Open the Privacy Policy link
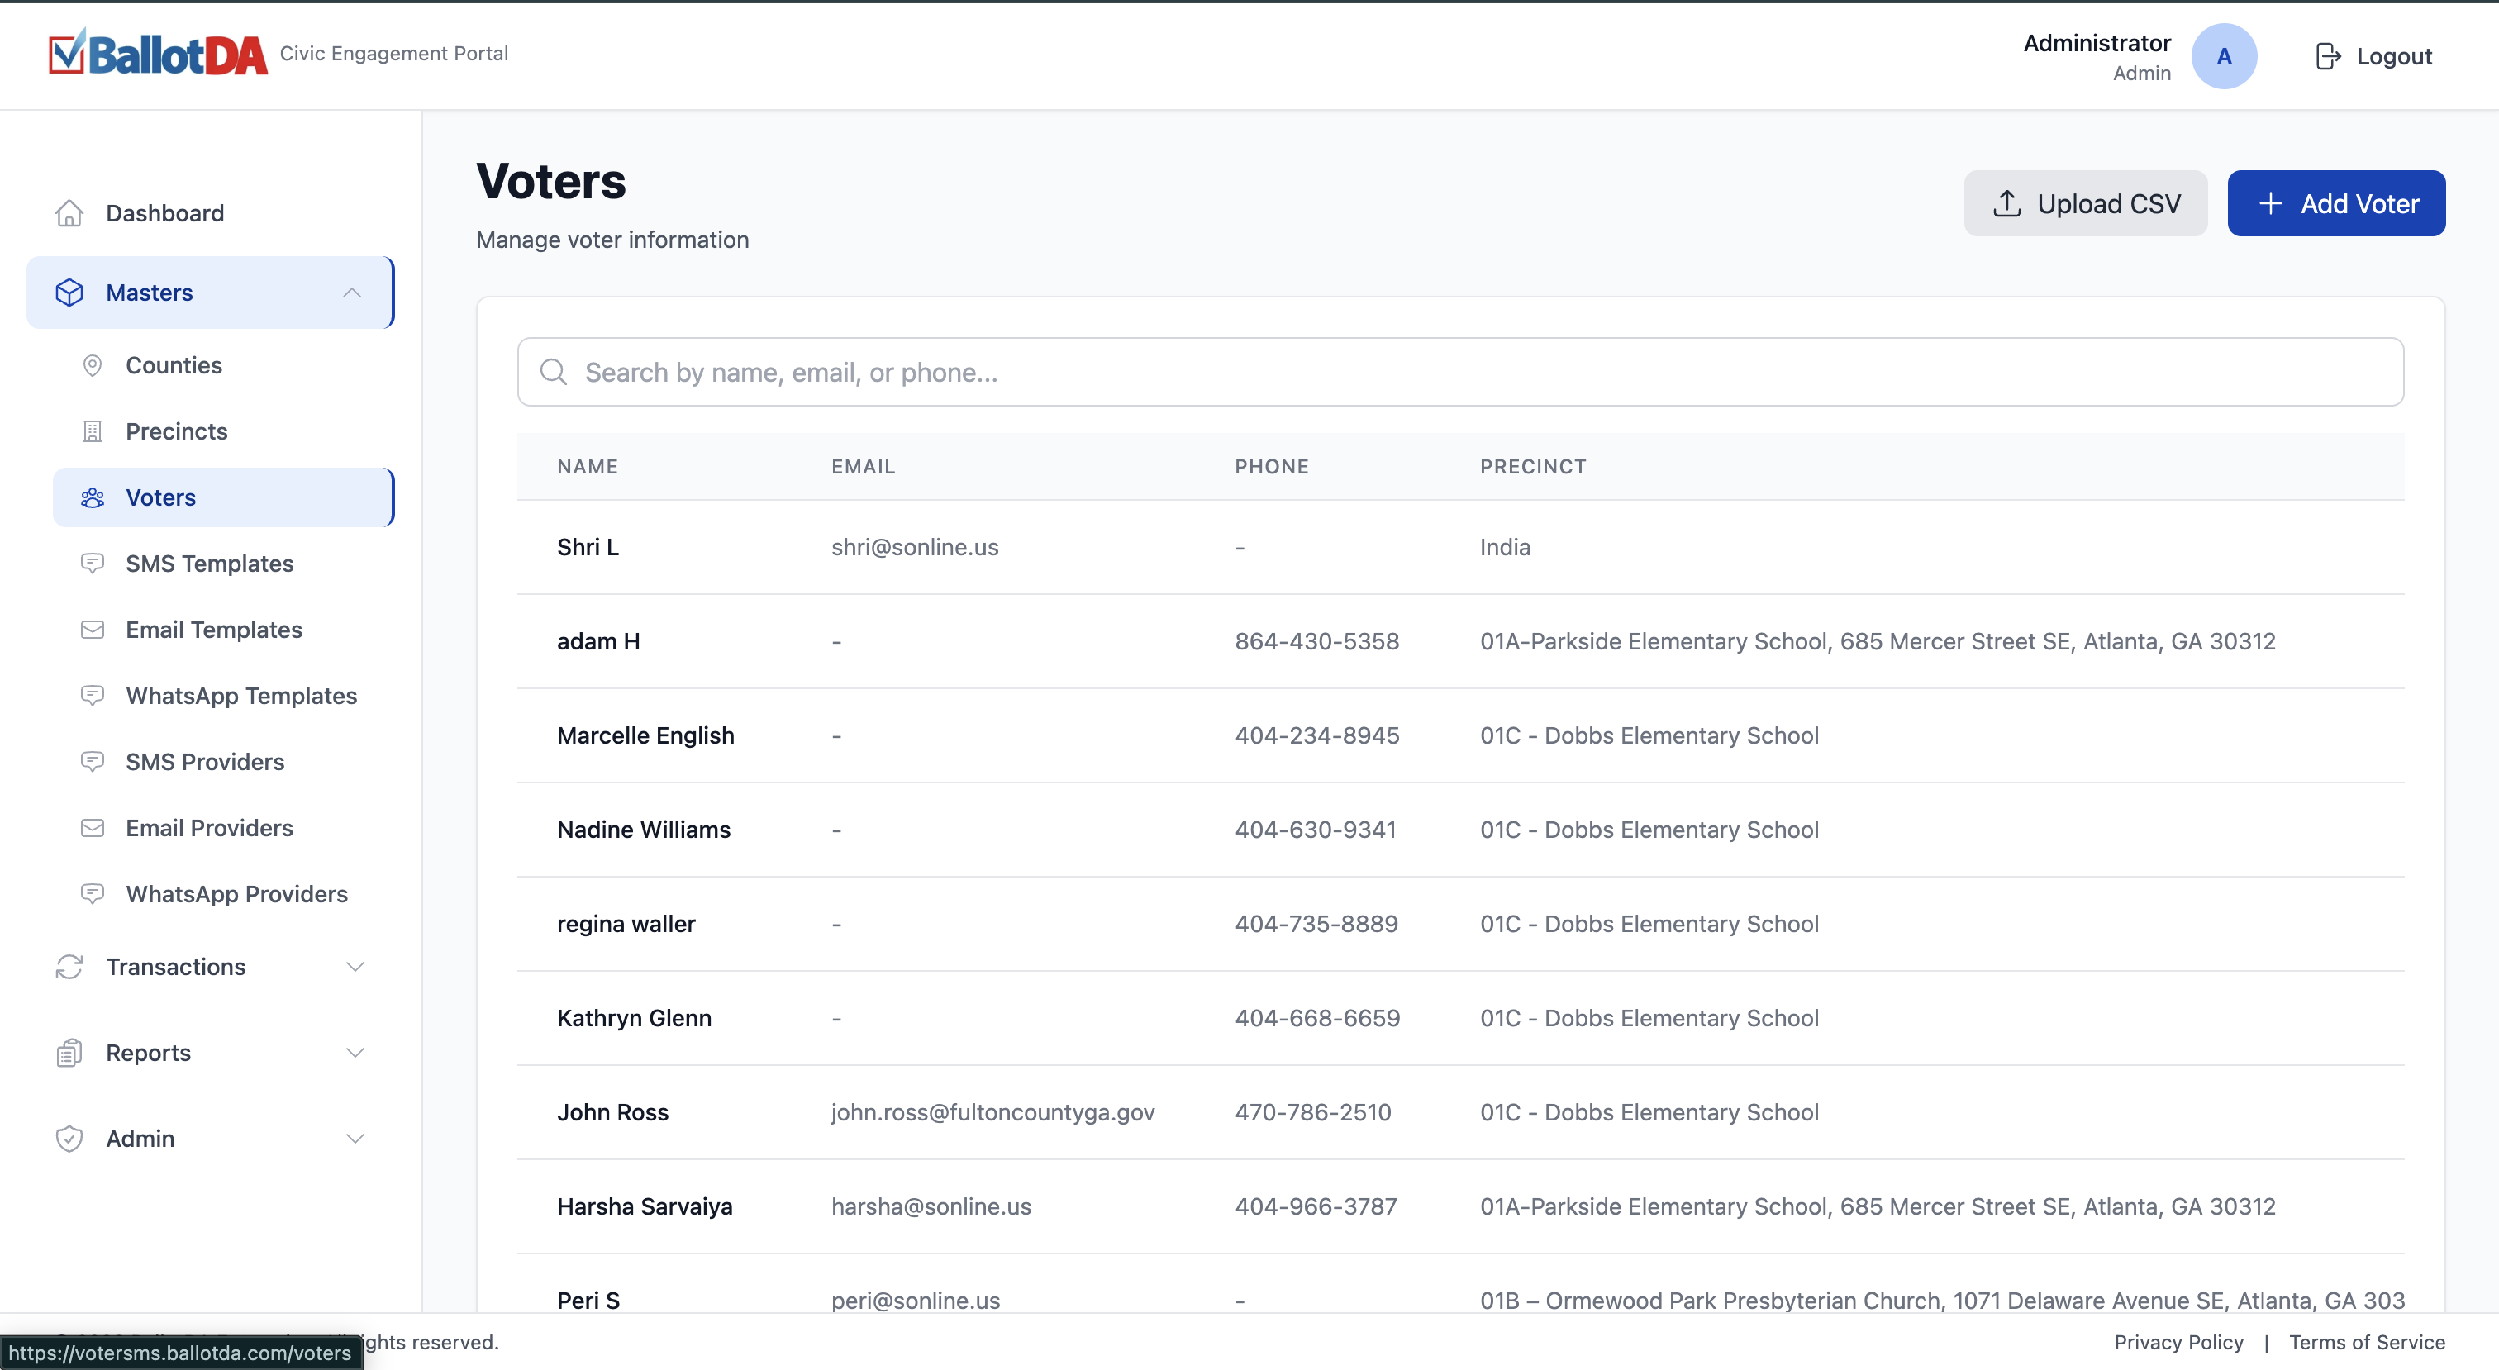 2178,1342
